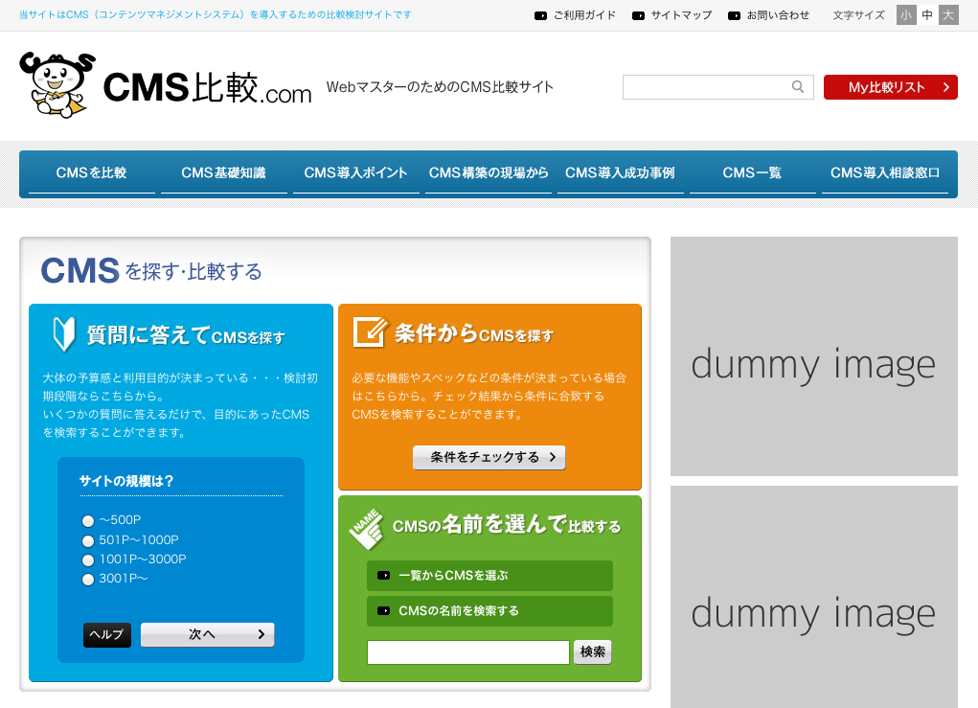Click the pencil checklist icon in orange panel

[x=369, y=331]
